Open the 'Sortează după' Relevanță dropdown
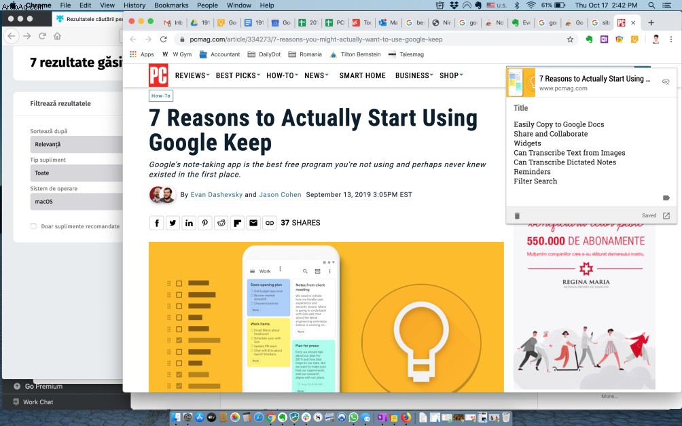Screen dimensions: 682x426 (x=76, y=145)
